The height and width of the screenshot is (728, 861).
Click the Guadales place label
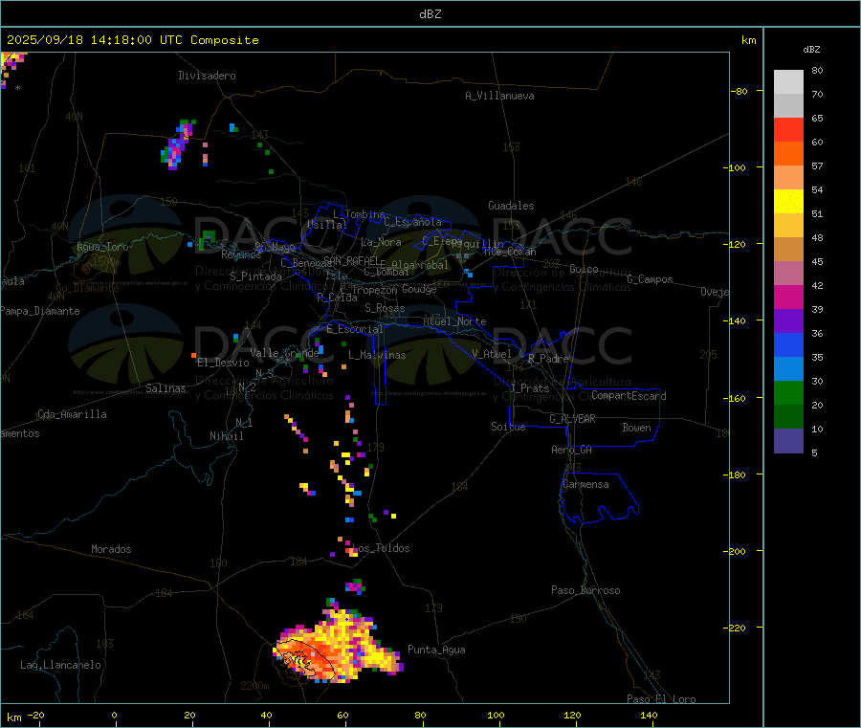pos(511,206)
